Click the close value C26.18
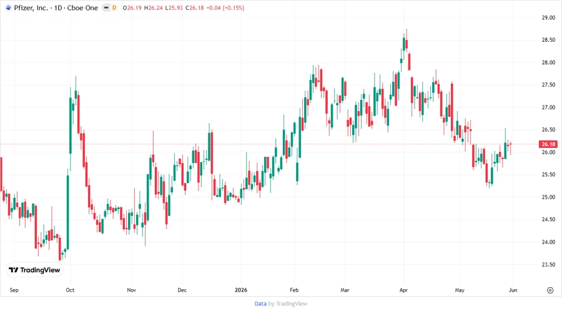Image resolution: width=562 pixels, height=311 pixels. tap(195, 8)
